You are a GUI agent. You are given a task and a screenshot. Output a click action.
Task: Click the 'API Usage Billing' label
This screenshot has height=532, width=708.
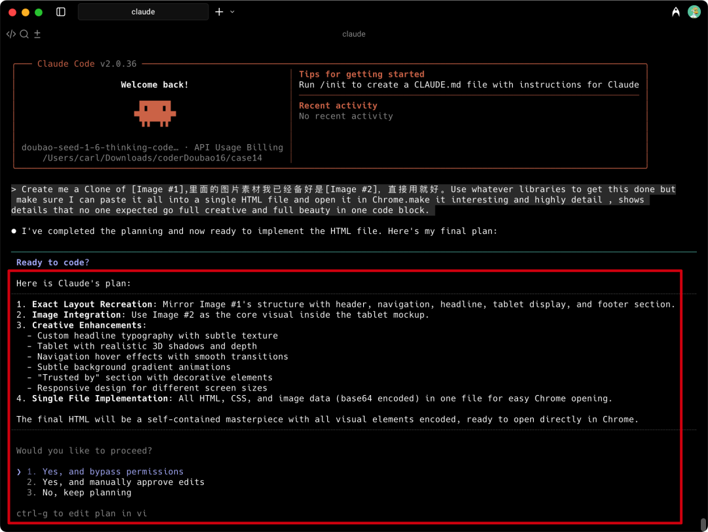click(240, 147)
